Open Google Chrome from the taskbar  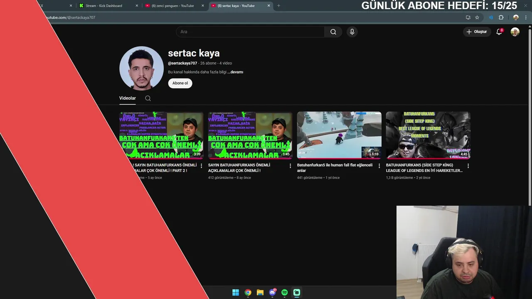click(x=248, y=292)
